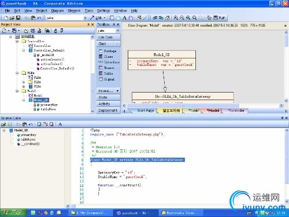This screenshot has width=289, height=217.
Task: Expand the Interaction toolbox group dropdown
Action: (117, 91)
